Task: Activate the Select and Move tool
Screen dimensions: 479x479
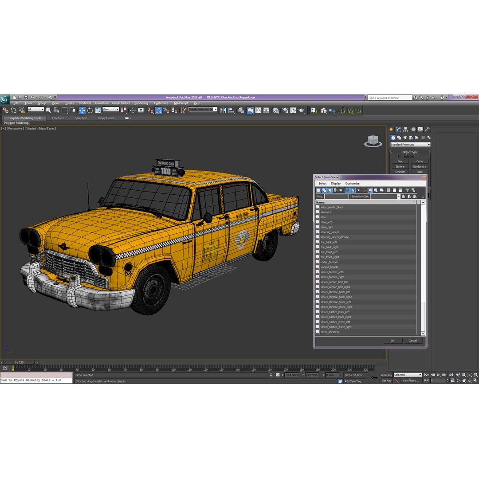Action: click(x=82, y=110)
